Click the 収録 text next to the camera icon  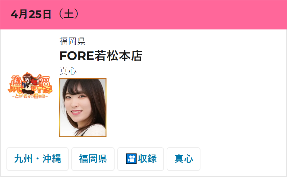click(x=147, y=159)
